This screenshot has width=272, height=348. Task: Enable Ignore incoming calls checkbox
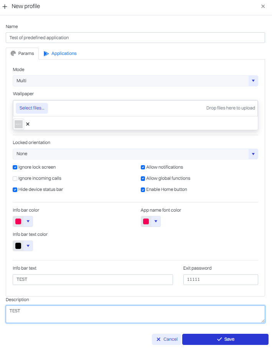pos(15,179)
